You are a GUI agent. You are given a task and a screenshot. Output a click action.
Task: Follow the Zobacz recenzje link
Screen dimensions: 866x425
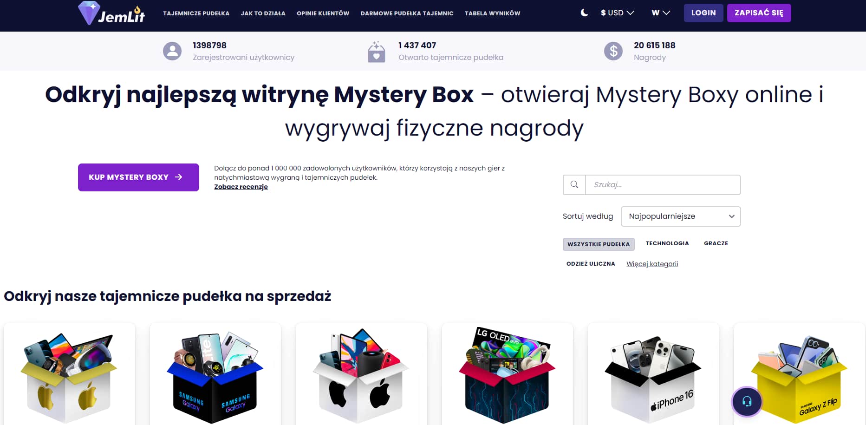241,187
